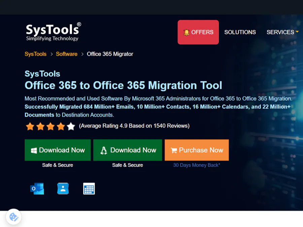Image resolution: width=303 pixels, height=227 pixels.
Task: Open the SOLUTIONS menu
Action: pyautogui.click(x=240, y=32)
